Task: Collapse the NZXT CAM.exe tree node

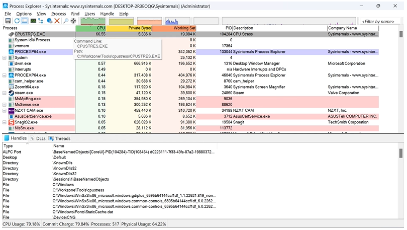Action: click(5, 110)
